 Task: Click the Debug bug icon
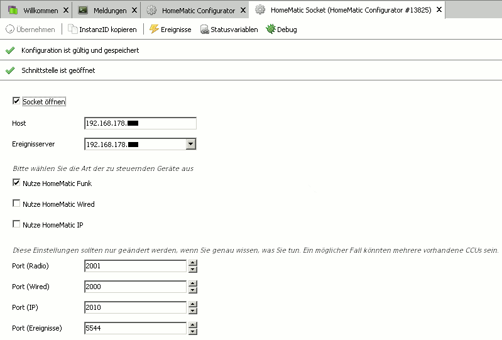[271, 29]
